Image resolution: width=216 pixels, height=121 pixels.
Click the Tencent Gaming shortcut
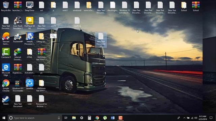[6, 39]
